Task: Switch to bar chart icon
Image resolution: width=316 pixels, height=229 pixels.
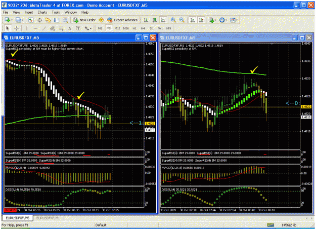Action: point(146,20)
